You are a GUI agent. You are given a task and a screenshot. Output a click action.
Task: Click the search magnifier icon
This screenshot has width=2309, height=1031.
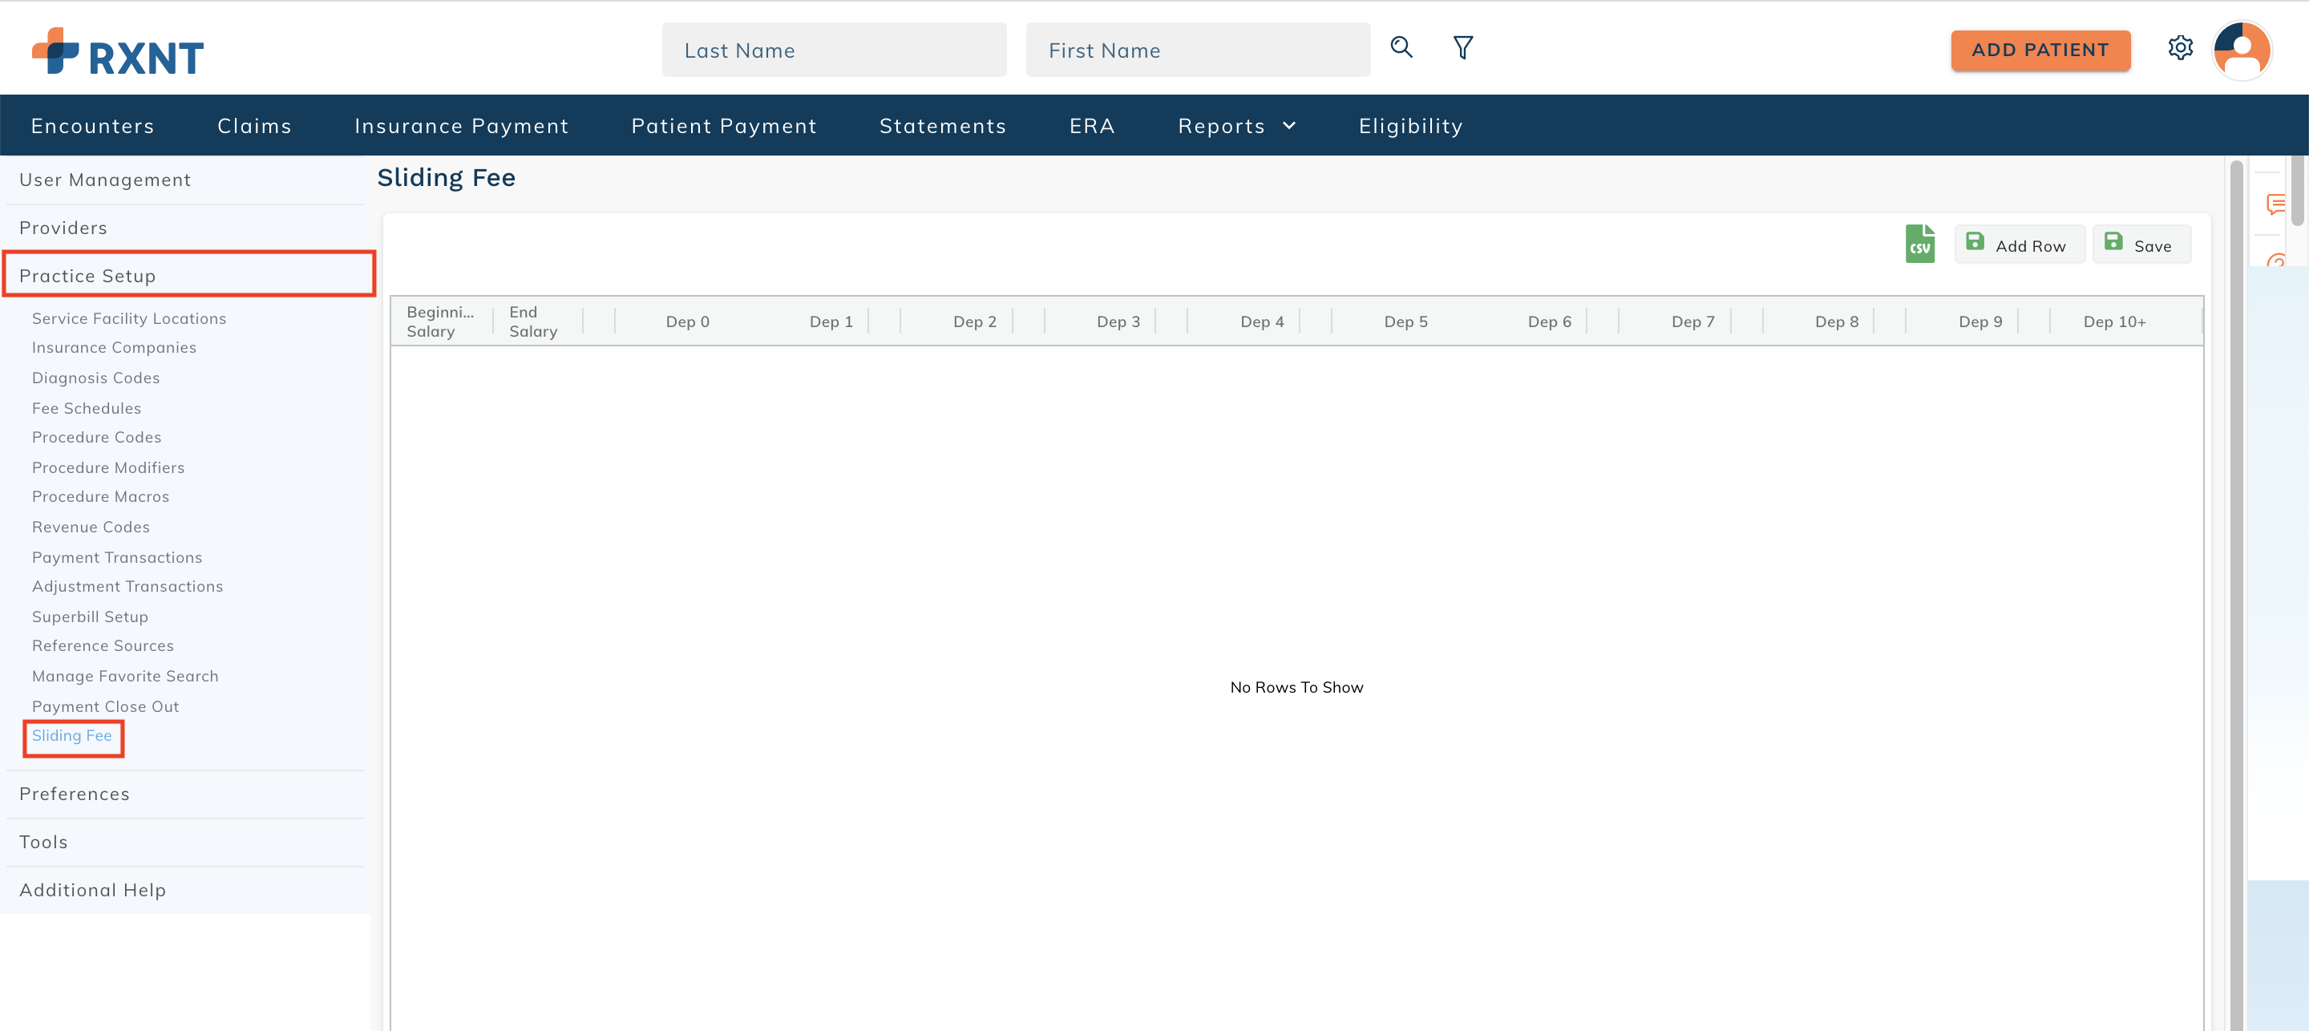click(x=1401, y=47)
